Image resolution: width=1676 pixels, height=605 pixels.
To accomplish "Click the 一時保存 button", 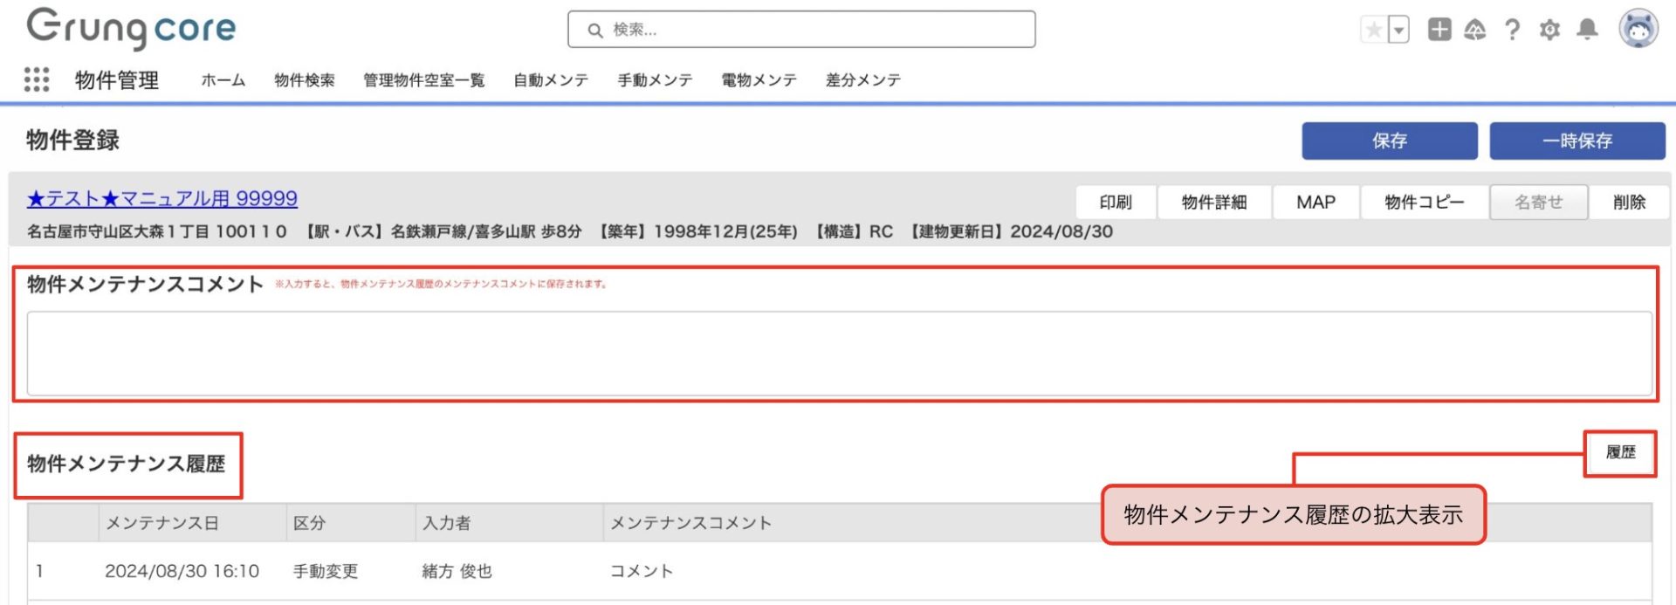I will tap(1576, 141).
